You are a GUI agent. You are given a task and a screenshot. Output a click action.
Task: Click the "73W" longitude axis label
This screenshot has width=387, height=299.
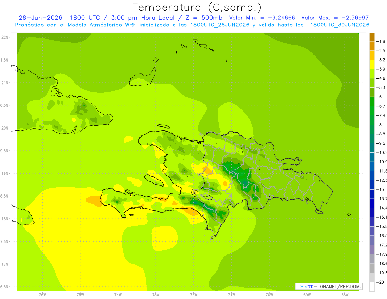coord(156,295)
